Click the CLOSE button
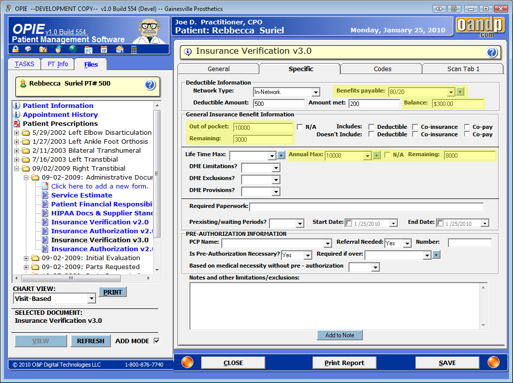The image size is (513, 383). click(x=233, y=363)
